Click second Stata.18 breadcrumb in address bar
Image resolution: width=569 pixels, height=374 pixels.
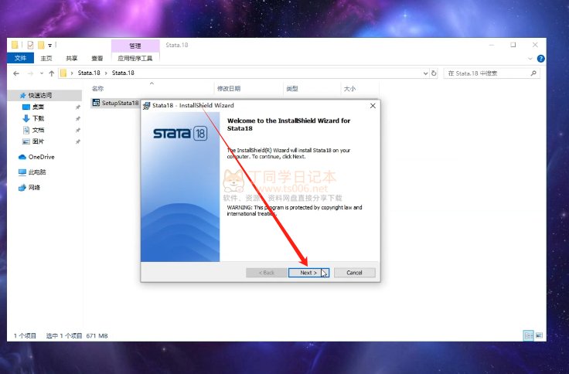pyautogui.click(x=123, y=73)
